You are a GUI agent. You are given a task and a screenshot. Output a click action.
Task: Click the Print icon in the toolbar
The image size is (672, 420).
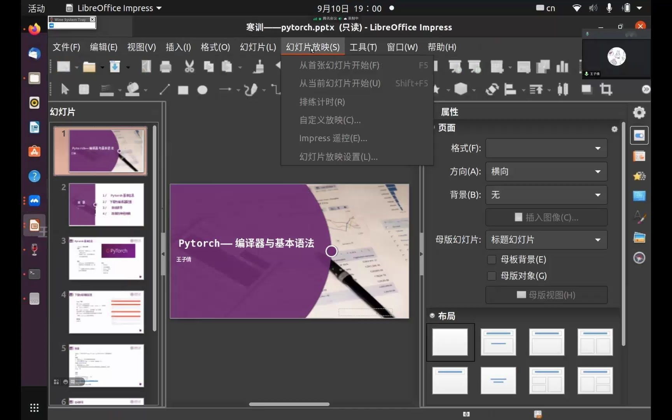click(165, 67)
